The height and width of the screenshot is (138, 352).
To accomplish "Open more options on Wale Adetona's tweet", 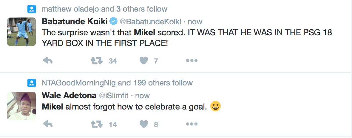I will coord(192,124).
